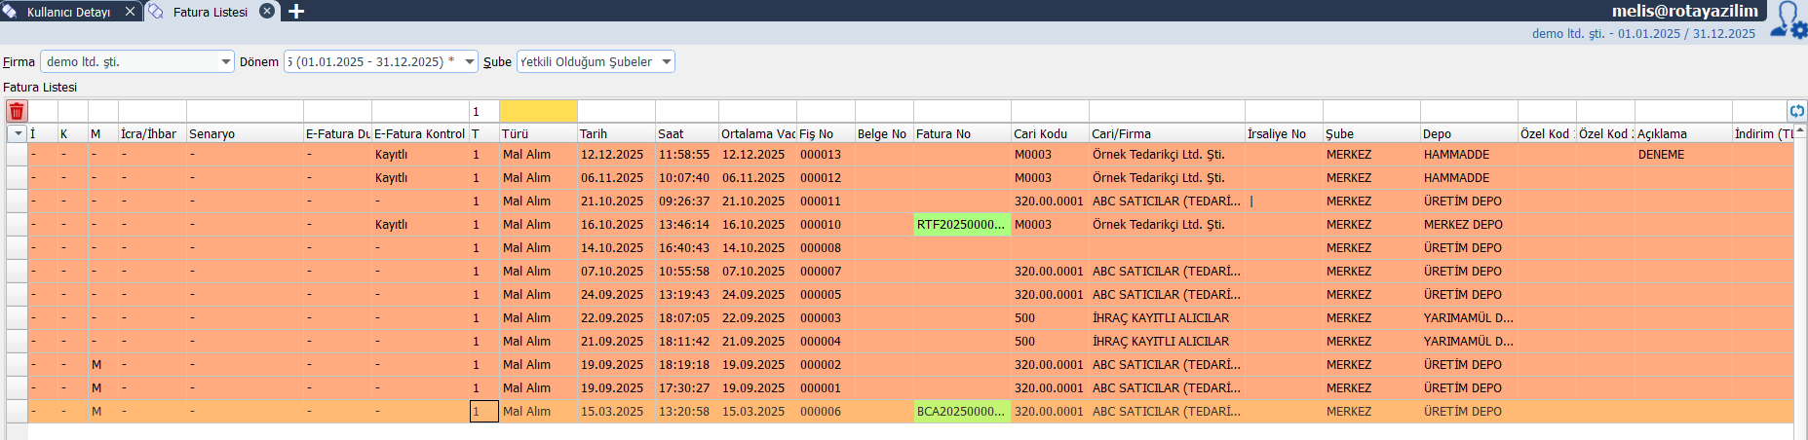Image resolution: width=1808 pixels, height=440 pixels.
Task: Open the Şube branch dropdown
Action: [x=667, y=62]
